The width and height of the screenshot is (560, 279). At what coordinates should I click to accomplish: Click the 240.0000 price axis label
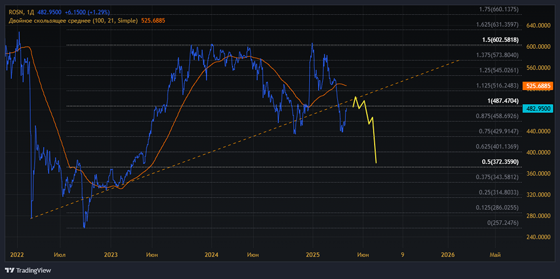click(539, 237)
